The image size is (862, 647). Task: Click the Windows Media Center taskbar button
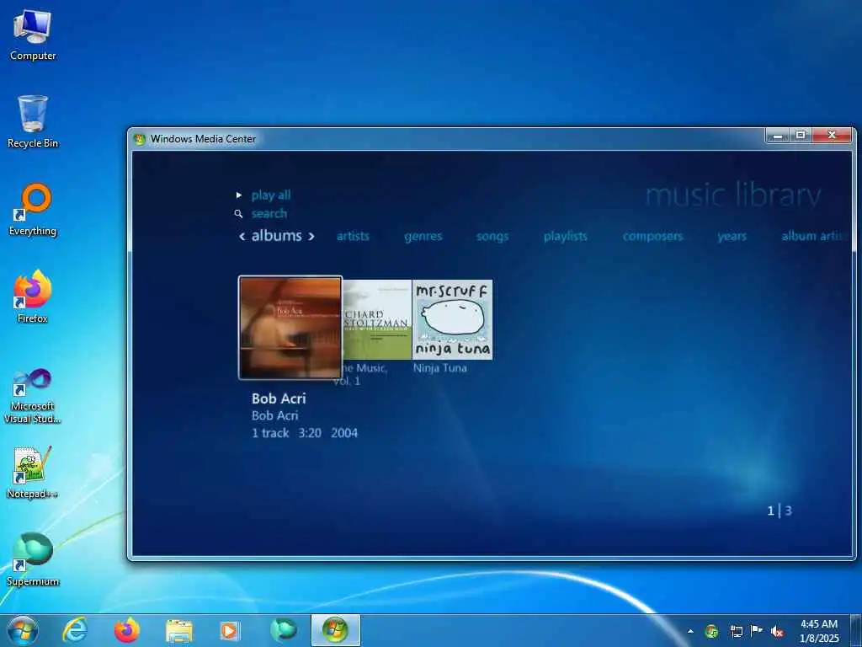coord(335,630)
